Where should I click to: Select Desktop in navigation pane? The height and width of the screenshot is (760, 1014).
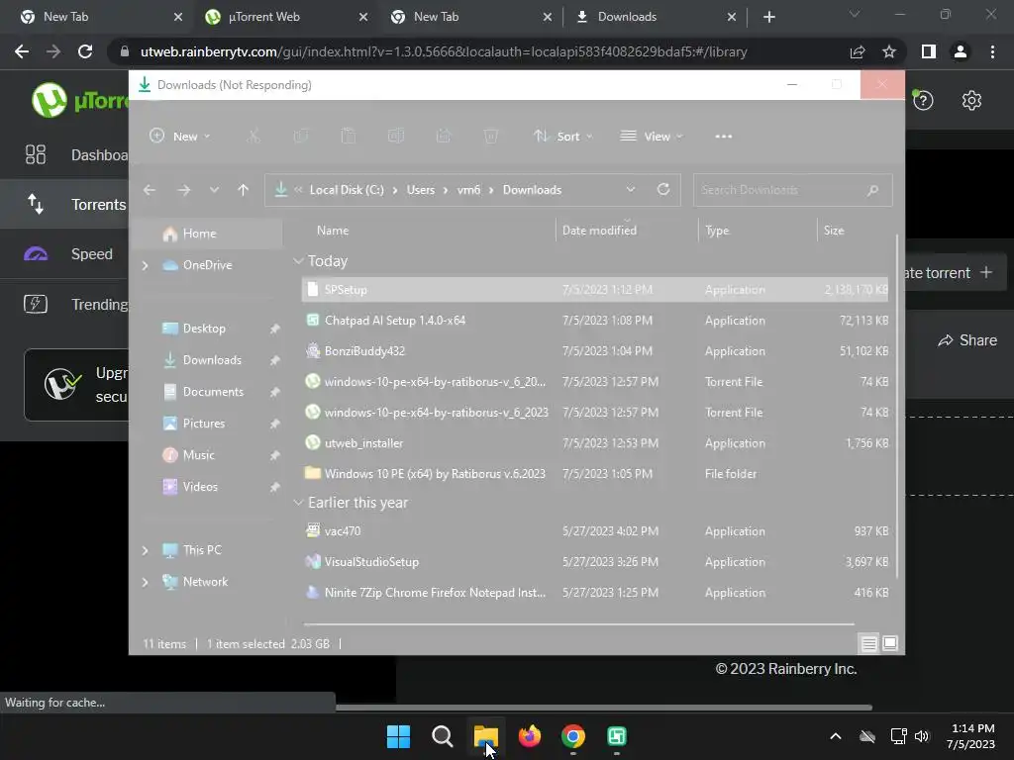tap(204, 329)
